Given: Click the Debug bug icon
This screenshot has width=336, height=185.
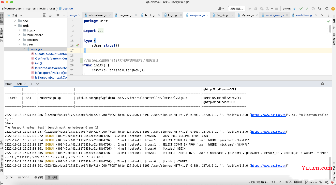Looking at the screenshot, I should pyautogui.click(x=256, y=8).
